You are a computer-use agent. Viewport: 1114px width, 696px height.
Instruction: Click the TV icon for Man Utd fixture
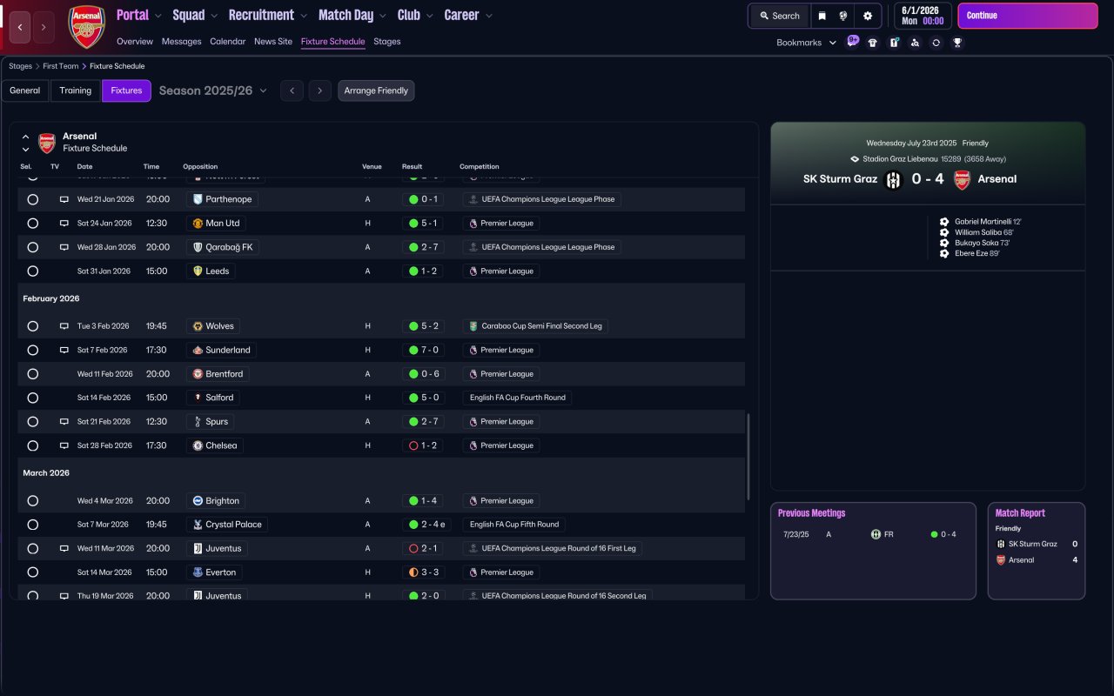click(64, 224)
